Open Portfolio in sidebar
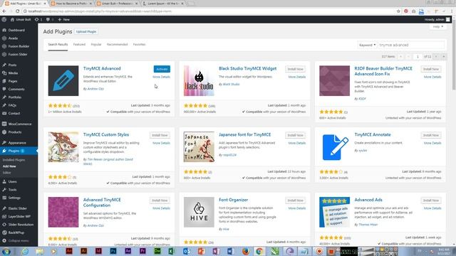 pyautogui.click(x=14, y=97)
